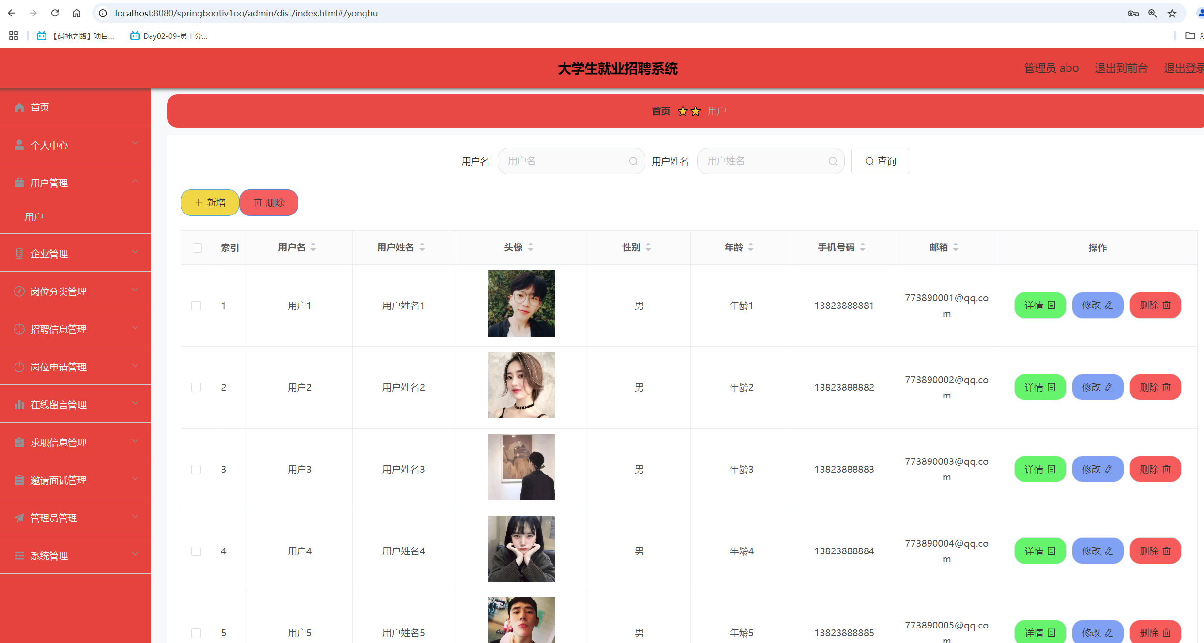
Task: Expand the 系统管理 menu section
Action: 135,554
